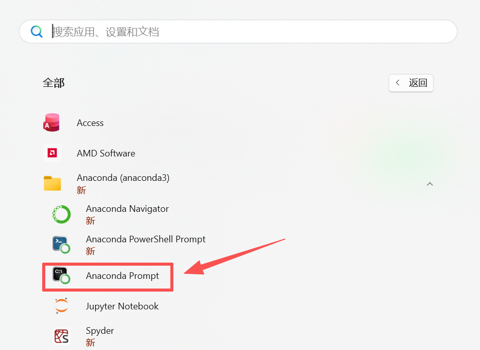The image size is (480, 350).
Task: Click the Jupyter Notebook label
Action: 122,306
